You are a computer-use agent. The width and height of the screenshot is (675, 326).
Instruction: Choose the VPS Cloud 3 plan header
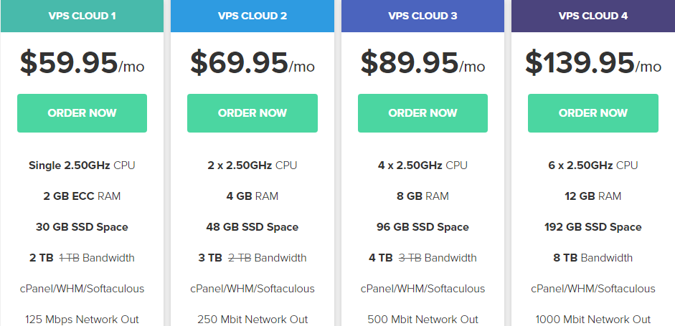click(423, 16)
